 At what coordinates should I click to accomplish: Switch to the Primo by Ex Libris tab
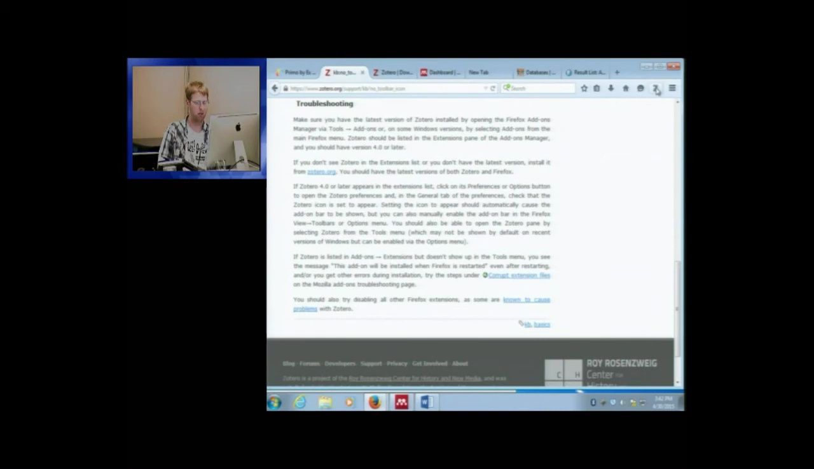click(x=296, y=72)
